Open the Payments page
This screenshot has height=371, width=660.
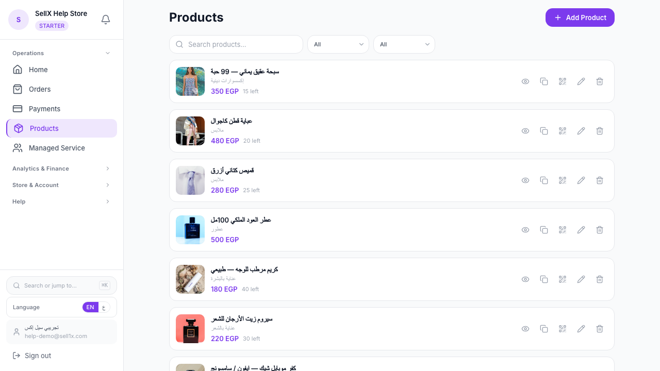point(44,109)
